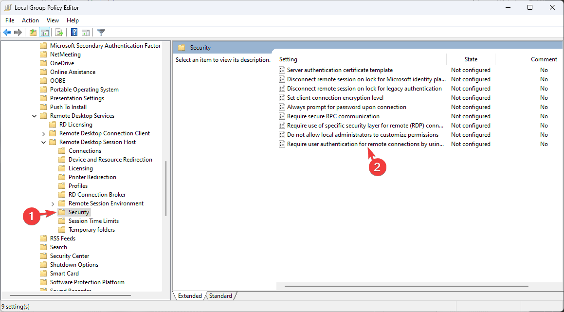Open the Action menu

[x=30, y=20]
